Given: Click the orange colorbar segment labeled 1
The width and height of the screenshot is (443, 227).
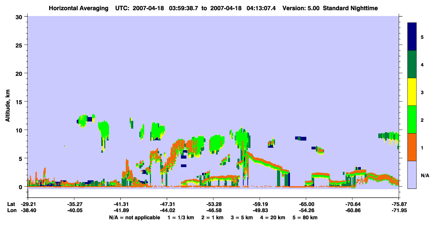Looking at the screenshot, I should 412,147.
